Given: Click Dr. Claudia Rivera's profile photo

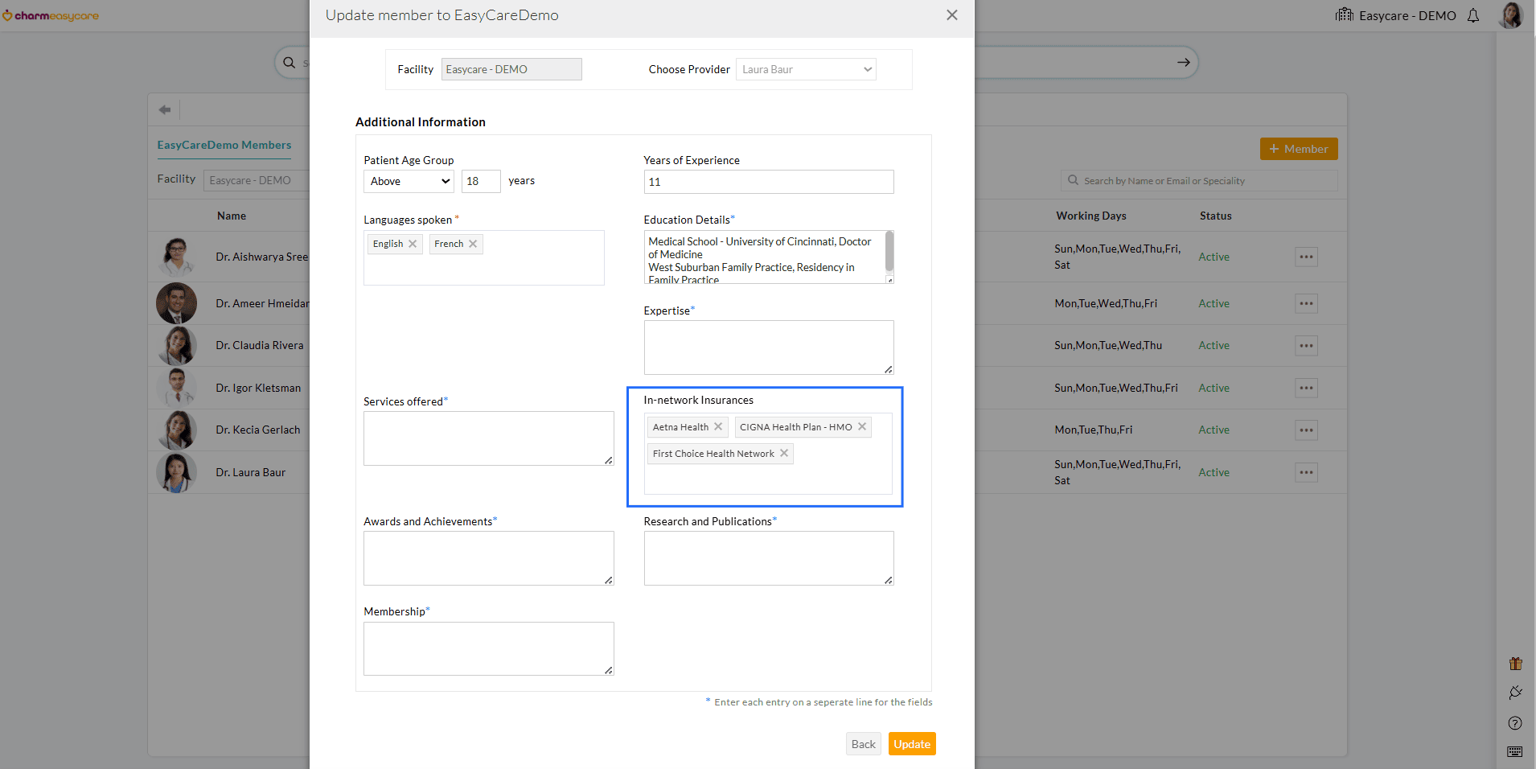Looking at the screenshot, I should coord(177,345).
